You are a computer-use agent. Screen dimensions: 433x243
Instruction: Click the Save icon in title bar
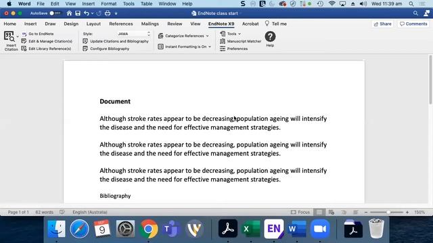(78, 13)
